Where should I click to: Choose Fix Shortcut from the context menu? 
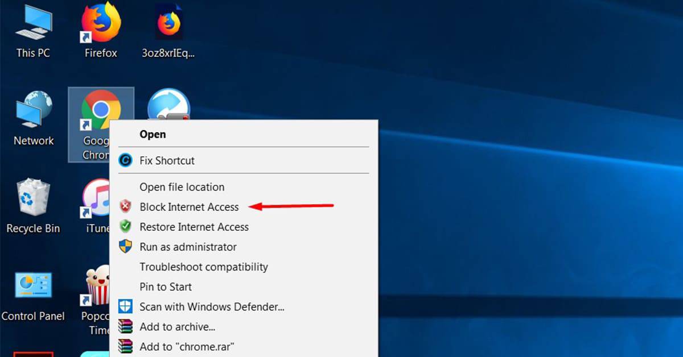243,160
